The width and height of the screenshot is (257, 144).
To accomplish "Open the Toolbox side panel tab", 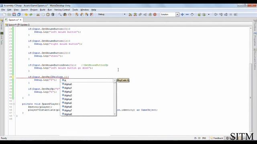I will (x=255, y=25).
